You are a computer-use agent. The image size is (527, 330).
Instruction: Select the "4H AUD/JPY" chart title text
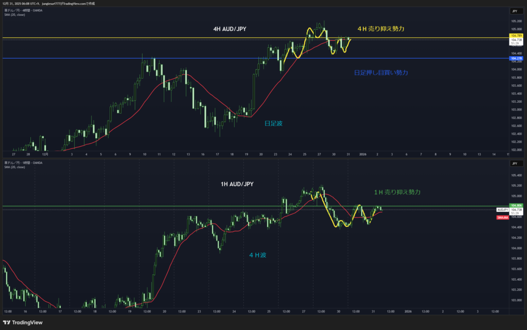click(x=230, y=29)
